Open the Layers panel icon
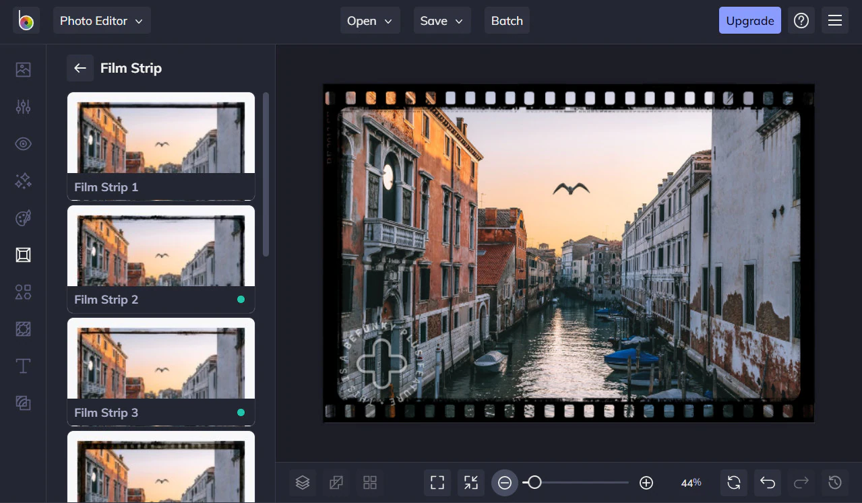Screen dimensions: 862x503 click(x=303, y=482)
